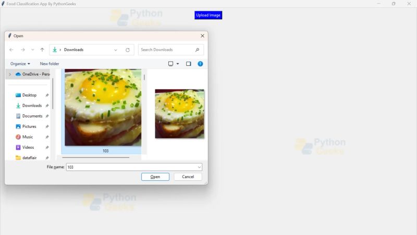The height and width of the screenshot is (235, 417).
Task: Close the Food Classification App window
Action: (x=409, y=4)
